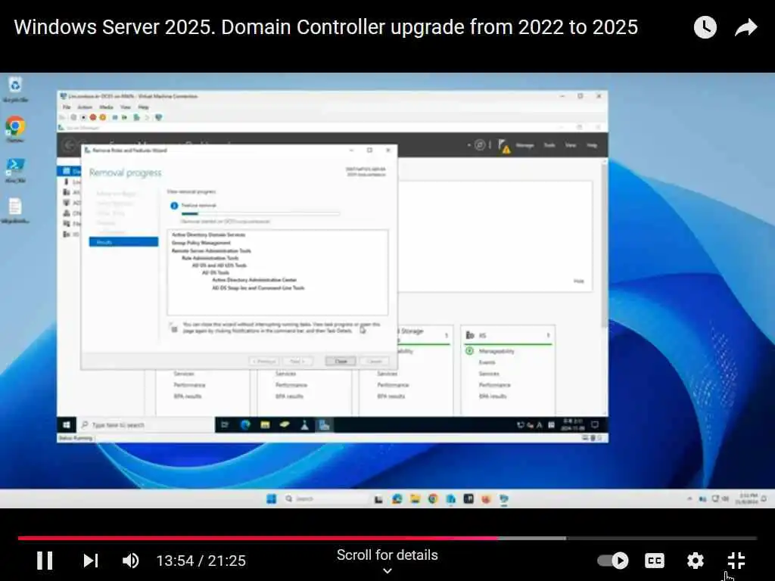The height and width of the screenshot is (581, 775).
Task: Click Events in the IIS tile
Action: coord(487,362)
